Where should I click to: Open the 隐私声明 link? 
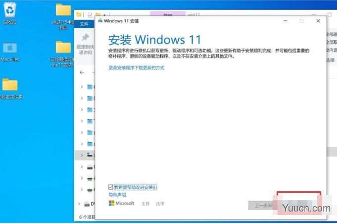coord(117,195)
